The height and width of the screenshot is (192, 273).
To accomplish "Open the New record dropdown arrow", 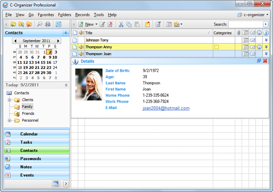I will 96,24.
